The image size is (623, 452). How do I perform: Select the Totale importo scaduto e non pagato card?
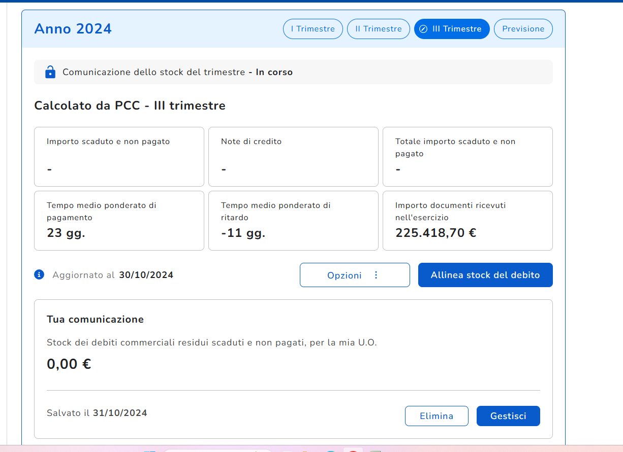tap(467, 157)
